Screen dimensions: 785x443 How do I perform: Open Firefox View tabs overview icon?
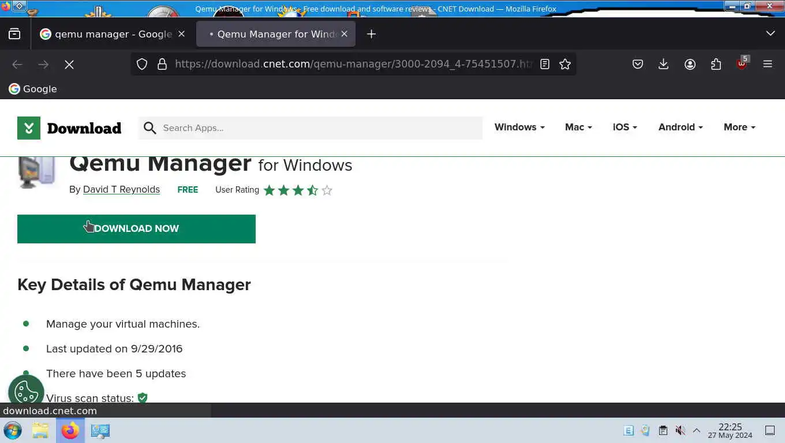[14, 34]
